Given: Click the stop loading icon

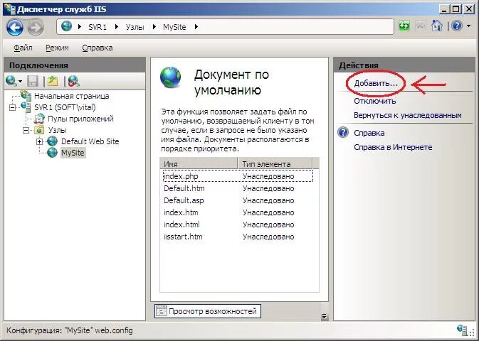Looking at the screenshot, I should coord(421,26).
